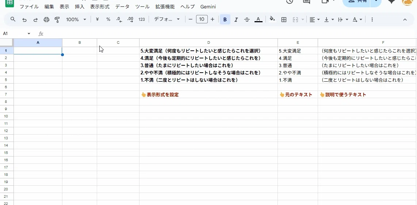417x205 pixels.
Task: Open more number formats 123
Action: (x=142, y=19)
